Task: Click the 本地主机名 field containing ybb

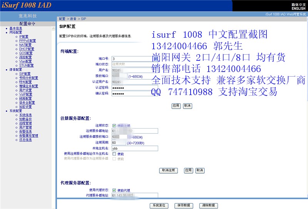Action: pos(135,148)
